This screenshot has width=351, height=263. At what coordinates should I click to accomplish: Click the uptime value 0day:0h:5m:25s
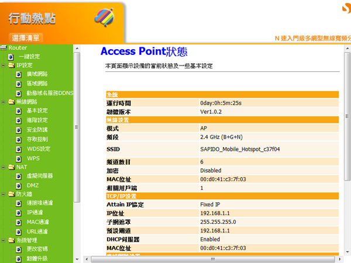click(221, 103)
